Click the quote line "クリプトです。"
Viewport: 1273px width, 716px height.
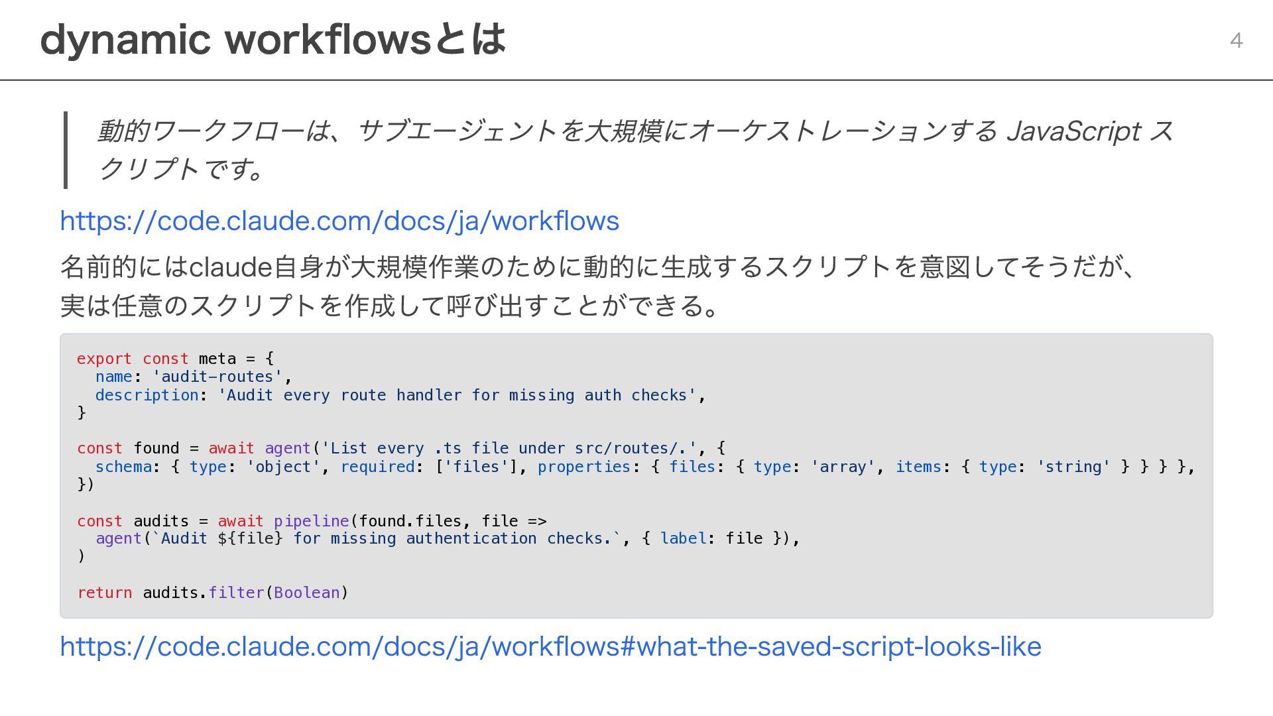click(x=182, y=168)
